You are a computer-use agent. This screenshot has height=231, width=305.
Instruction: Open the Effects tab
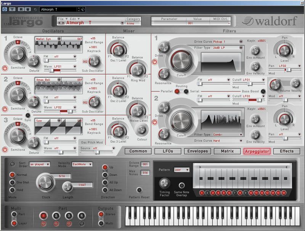[x=287, y=151]
